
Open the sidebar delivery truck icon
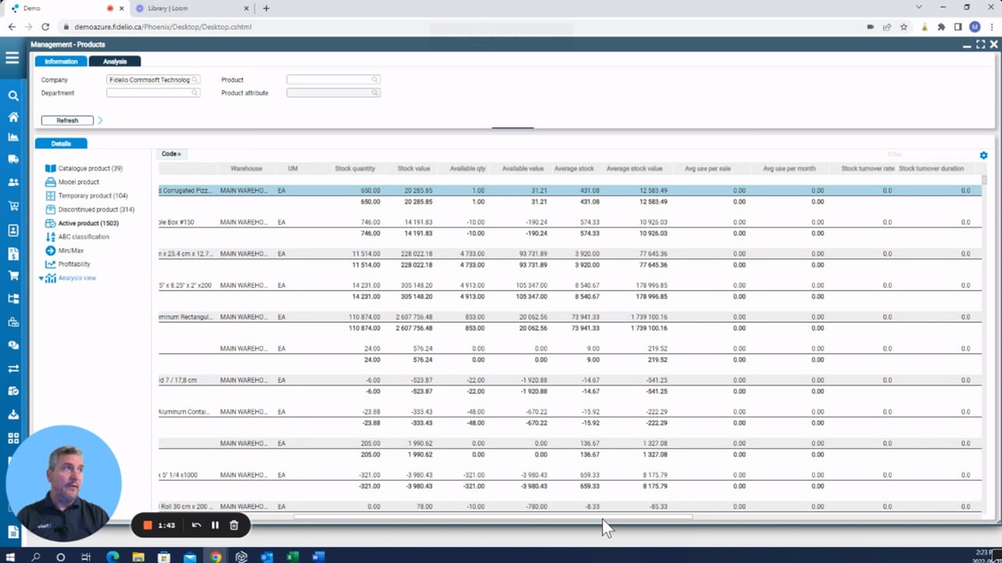click(13, 159)
